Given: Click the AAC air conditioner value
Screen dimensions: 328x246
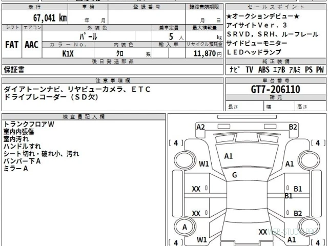Looking at the screenshot, I should [32, 45].
